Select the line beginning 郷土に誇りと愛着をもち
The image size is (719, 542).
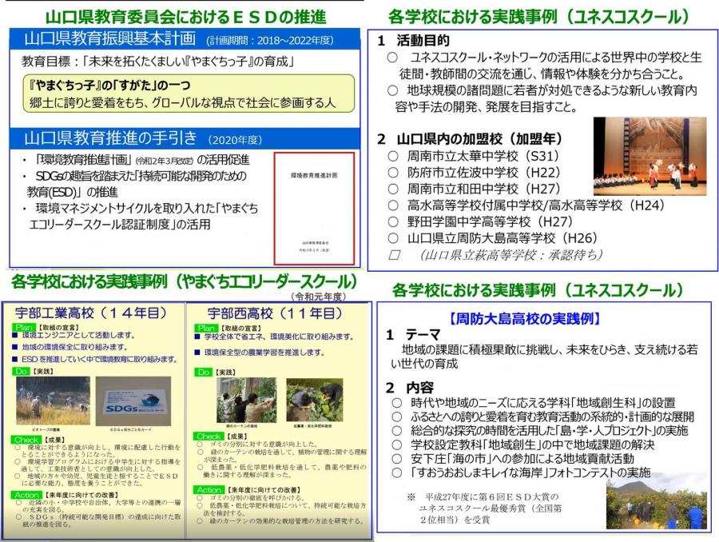(x=182, y=102)
